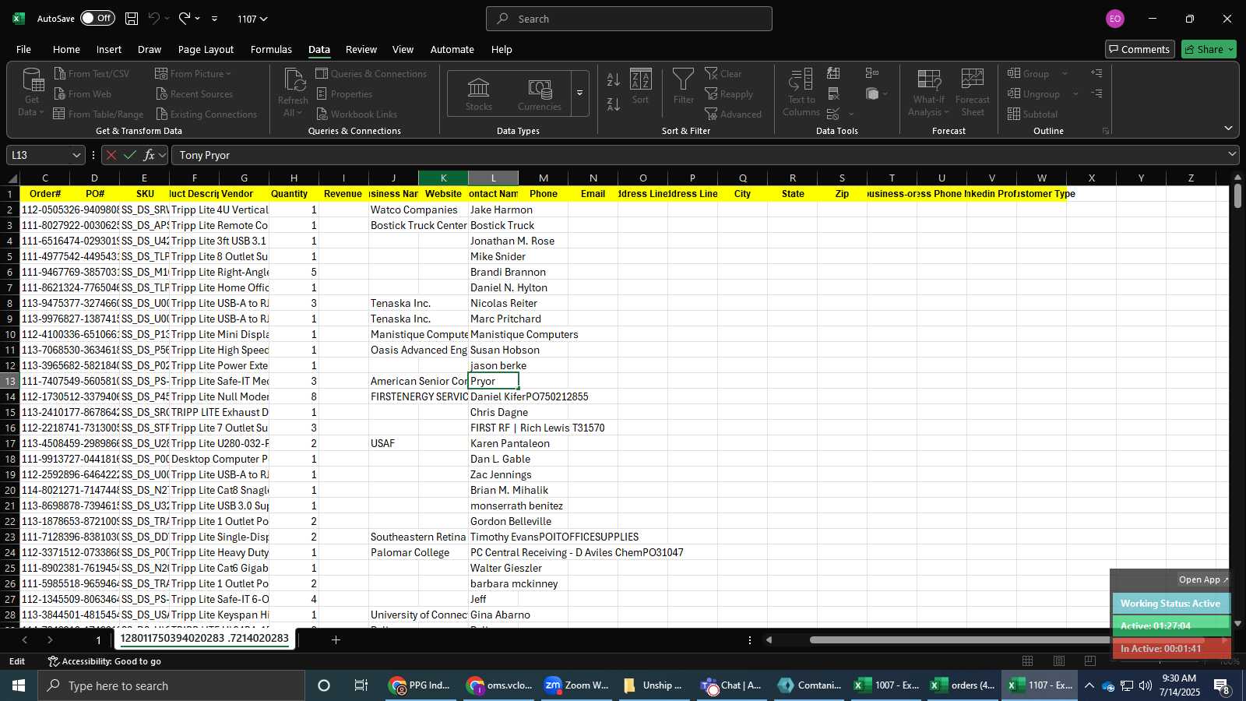Select the Stocks data type
The image size is (1246, 701).
[479, 93]
